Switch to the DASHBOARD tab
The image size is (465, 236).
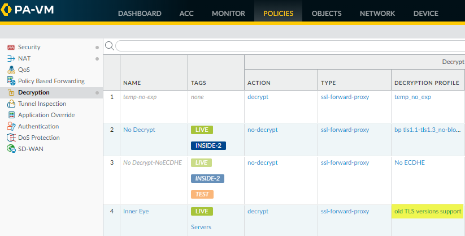point(140,14)
